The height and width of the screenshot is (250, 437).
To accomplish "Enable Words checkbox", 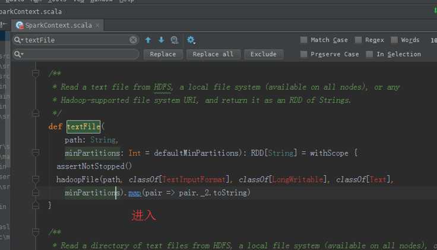I will point(394,40).
